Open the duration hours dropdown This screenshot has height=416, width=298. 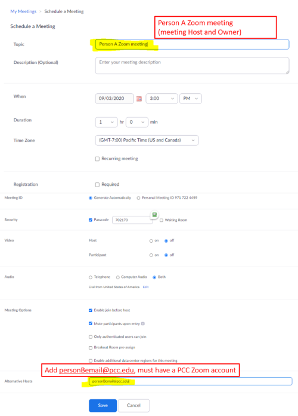click(x=106, y=122)
